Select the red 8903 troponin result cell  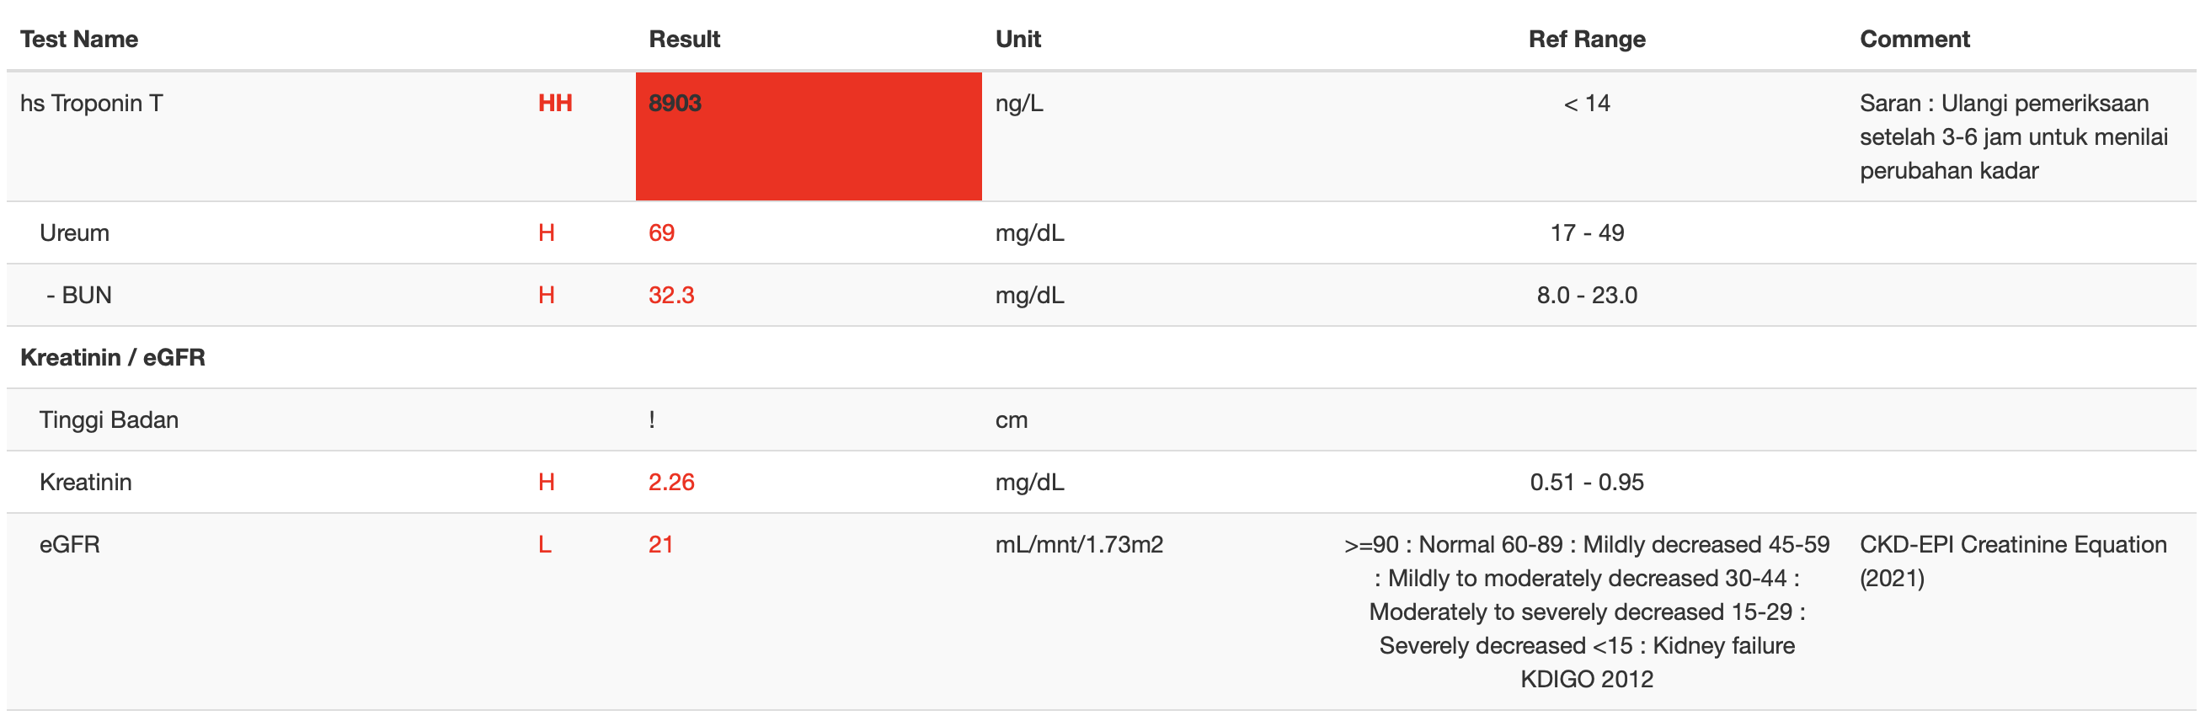click(x=808, y=136)
